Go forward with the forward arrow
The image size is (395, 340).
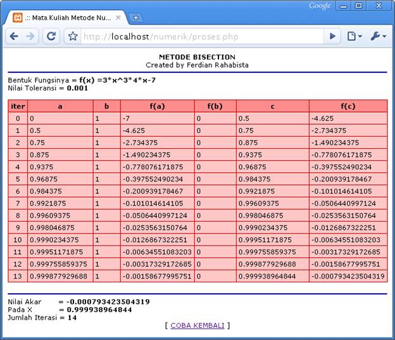(x=30, y=36)
